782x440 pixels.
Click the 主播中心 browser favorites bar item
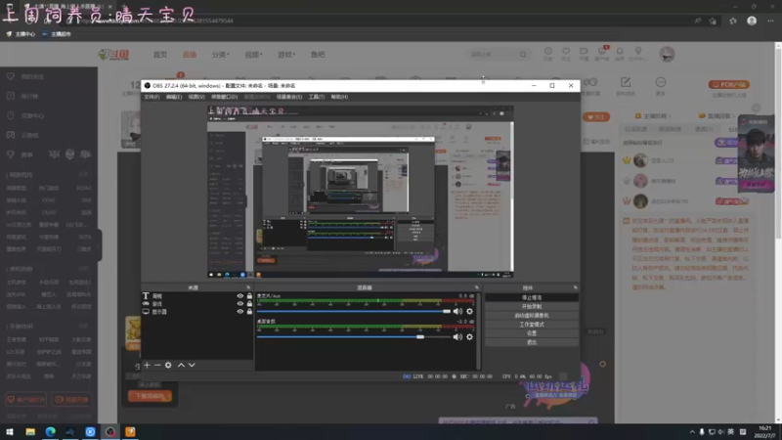pos(21,34)
